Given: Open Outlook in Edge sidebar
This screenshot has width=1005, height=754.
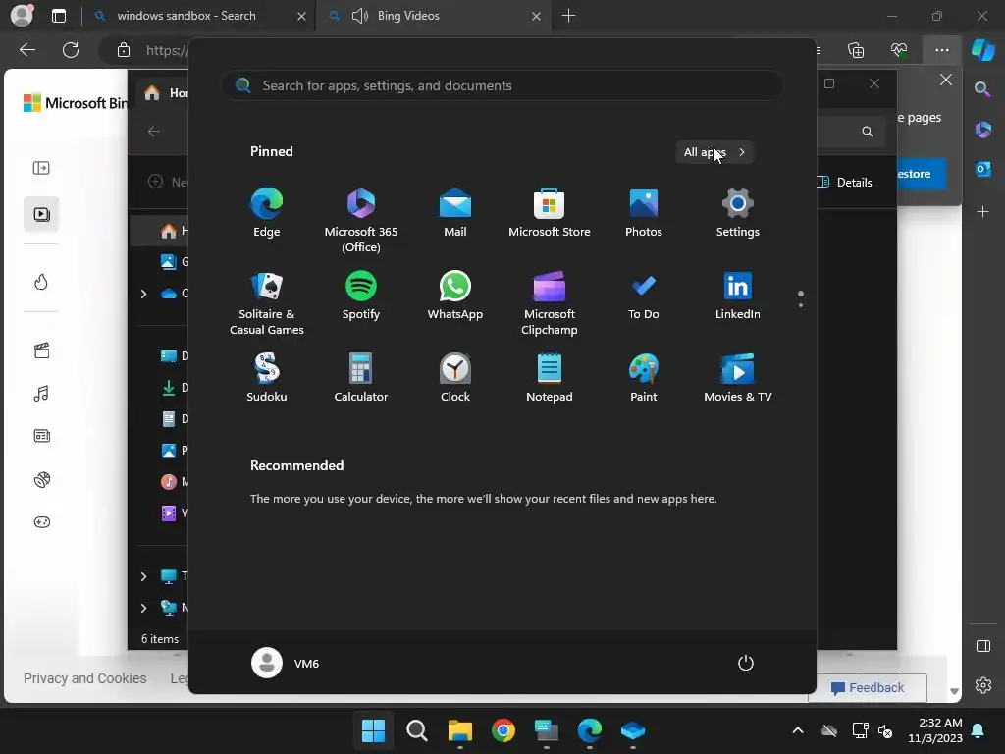Looking at the screenshot, I should 983,169.
